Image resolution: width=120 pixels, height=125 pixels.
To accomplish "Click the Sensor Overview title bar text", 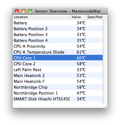I will pos(68,11).
